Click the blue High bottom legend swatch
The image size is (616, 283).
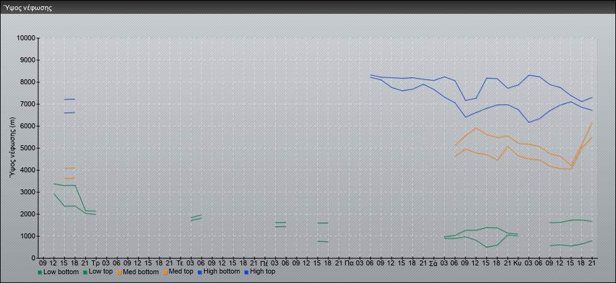[x=200, y=272]
